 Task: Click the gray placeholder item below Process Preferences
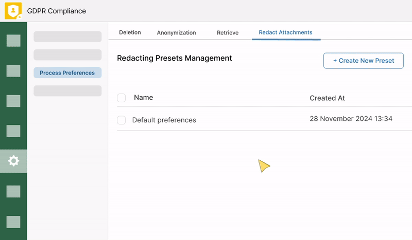[x=67, y=91]
